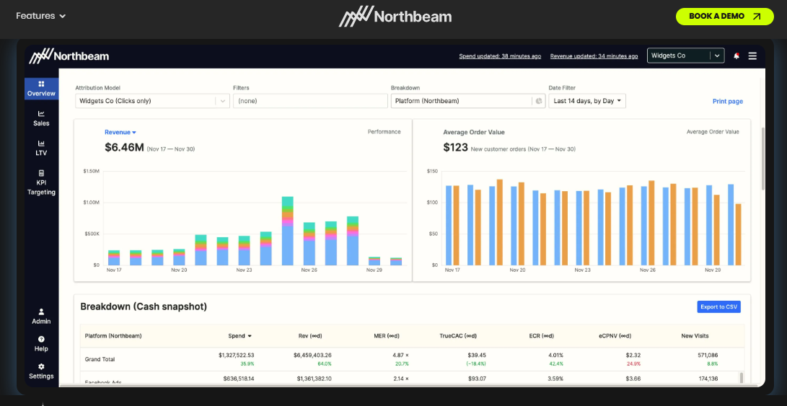Click the 4.01% ECR value
The height and width of the screenshot is (406, 787).
(x=555, y=356)
